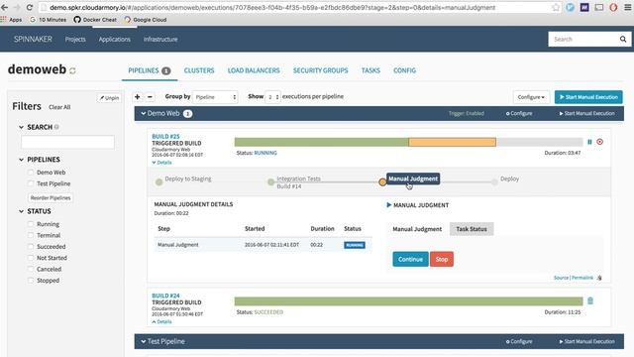Collapse the PIPELINES filter section
634x357 pixels.
tap(21, 160)
